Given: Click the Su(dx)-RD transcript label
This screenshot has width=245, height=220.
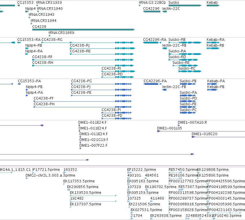Looking at the screenshot, I should [x=177, y=57].
